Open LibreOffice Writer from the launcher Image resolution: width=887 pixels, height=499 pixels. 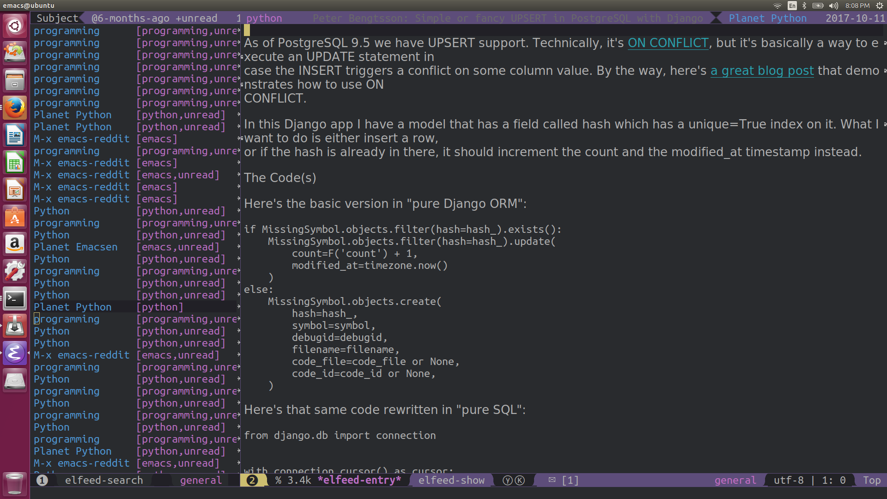coord(15,135)
